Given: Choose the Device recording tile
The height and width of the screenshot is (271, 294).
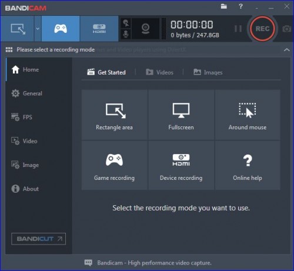Looking at the screenshot, I should coord(181,165).
